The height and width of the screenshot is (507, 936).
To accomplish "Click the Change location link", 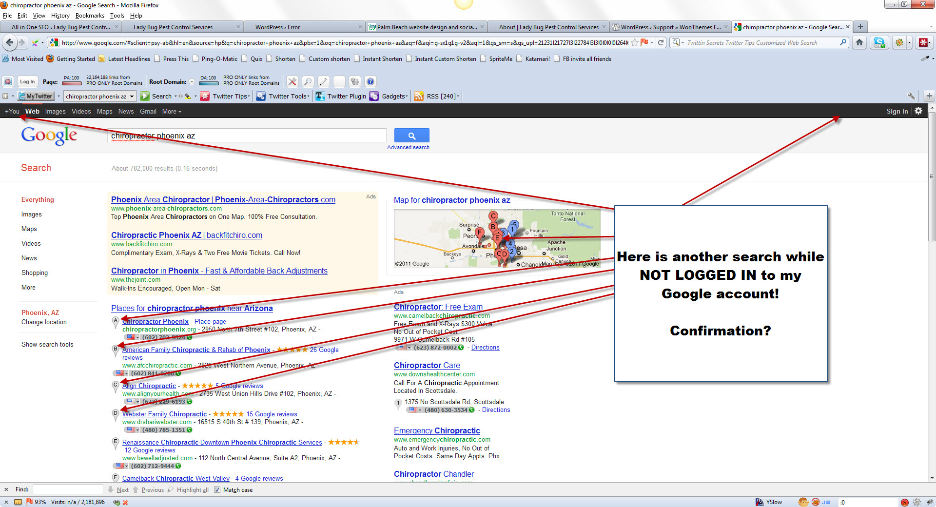I will (44, 322).
